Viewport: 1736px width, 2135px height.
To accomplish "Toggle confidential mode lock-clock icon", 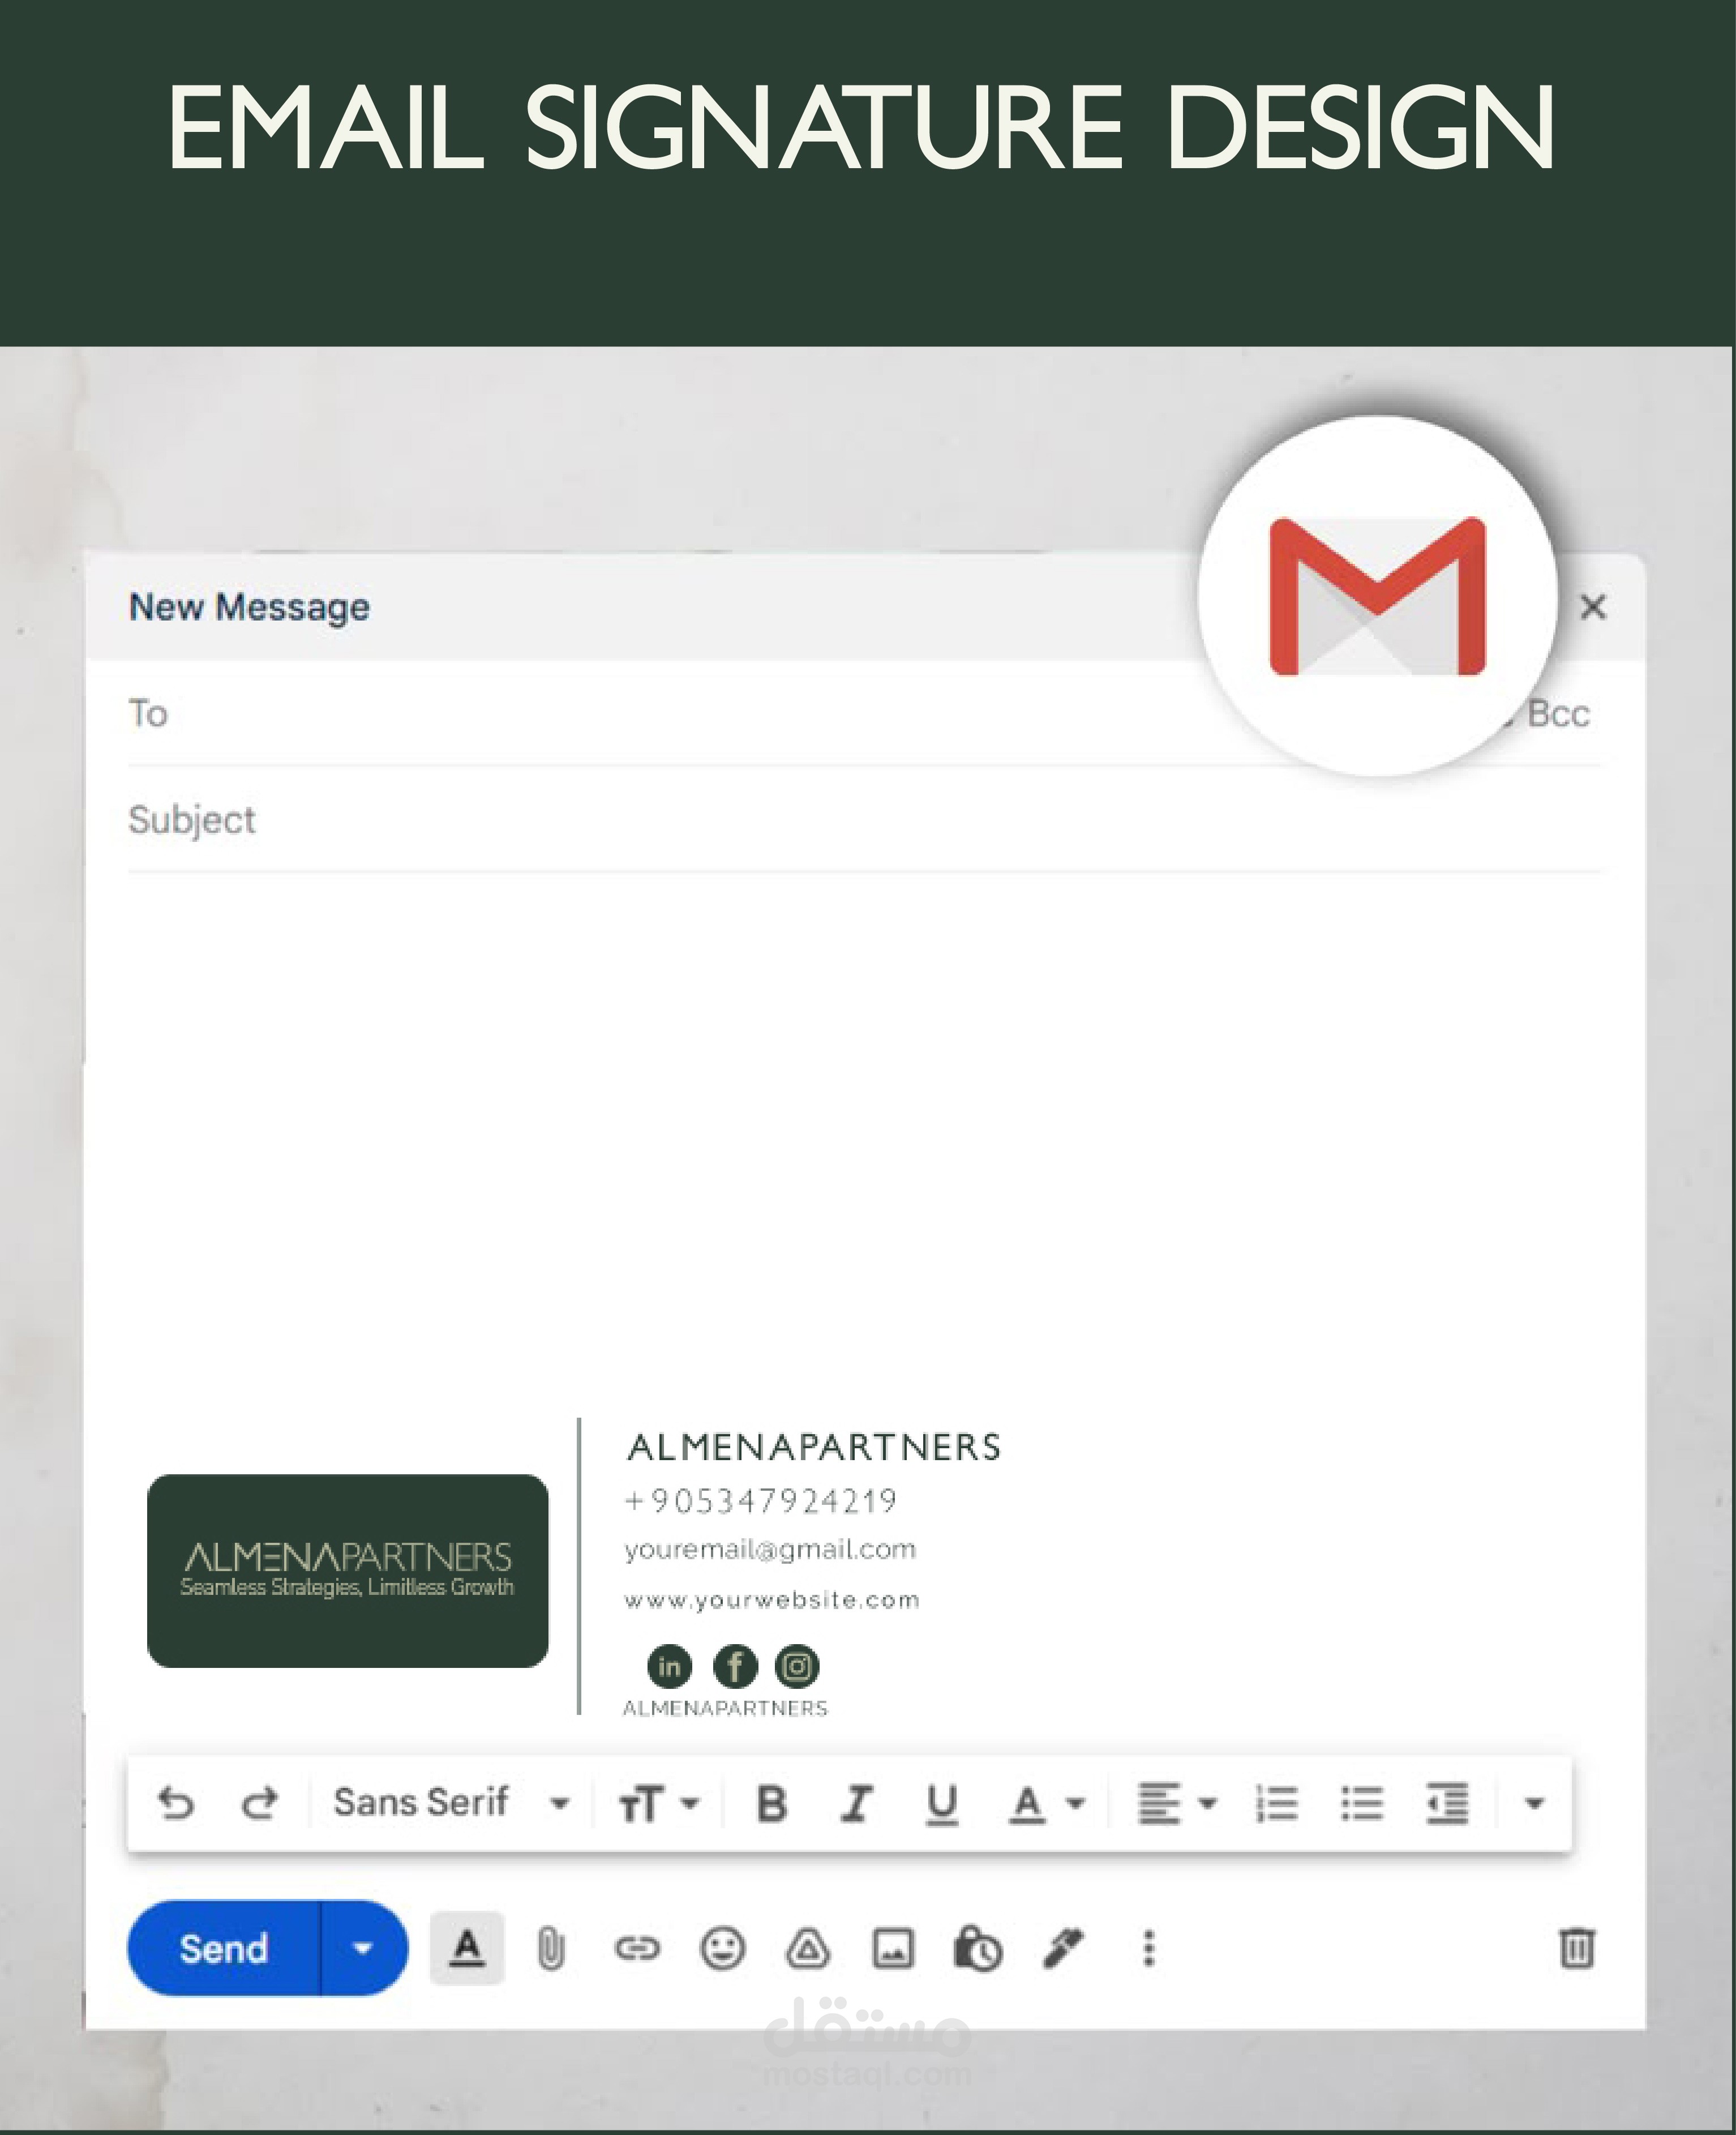I will point(978,1949).
